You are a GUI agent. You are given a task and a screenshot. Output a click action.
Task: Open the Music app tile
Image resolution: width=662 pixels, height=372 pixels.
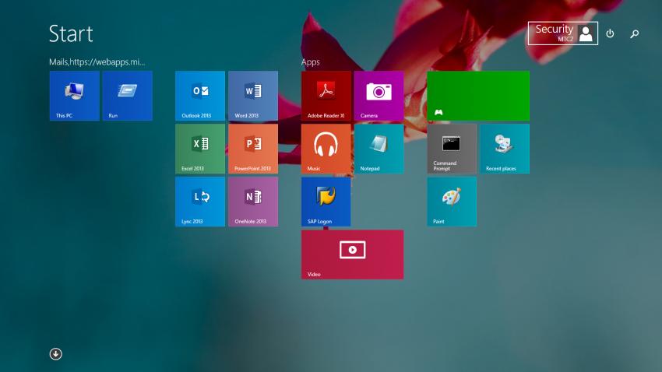click(x=326, y=149)
